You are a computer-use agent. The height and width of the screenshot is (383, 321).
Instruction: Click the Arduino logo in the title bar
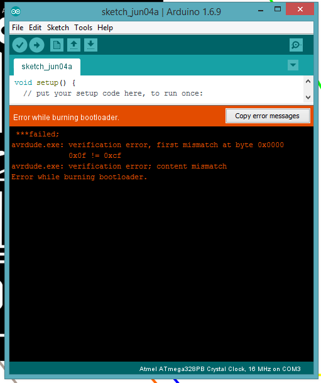click(x=16, y=11)
